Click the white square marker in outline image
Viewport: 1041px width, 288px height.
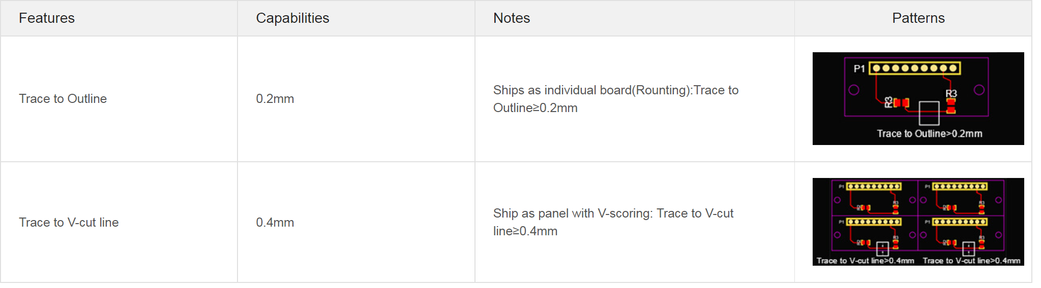[x=929, y=113]
